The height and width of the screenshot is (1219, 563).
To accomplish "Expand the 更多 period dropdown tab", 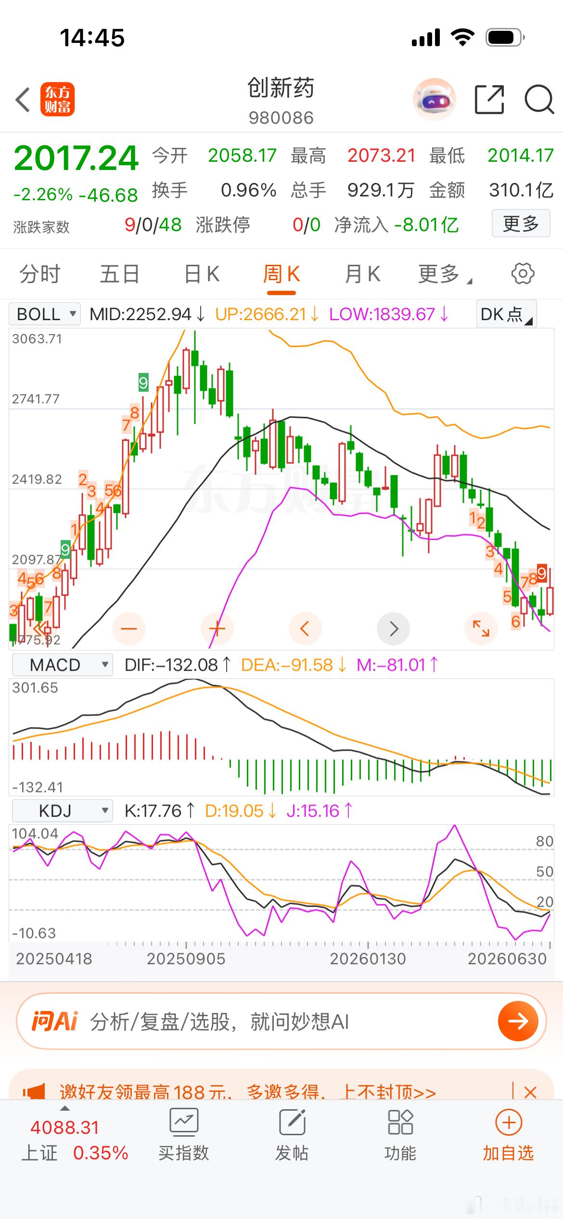I will pyautogui.click(x=445, y=274).
